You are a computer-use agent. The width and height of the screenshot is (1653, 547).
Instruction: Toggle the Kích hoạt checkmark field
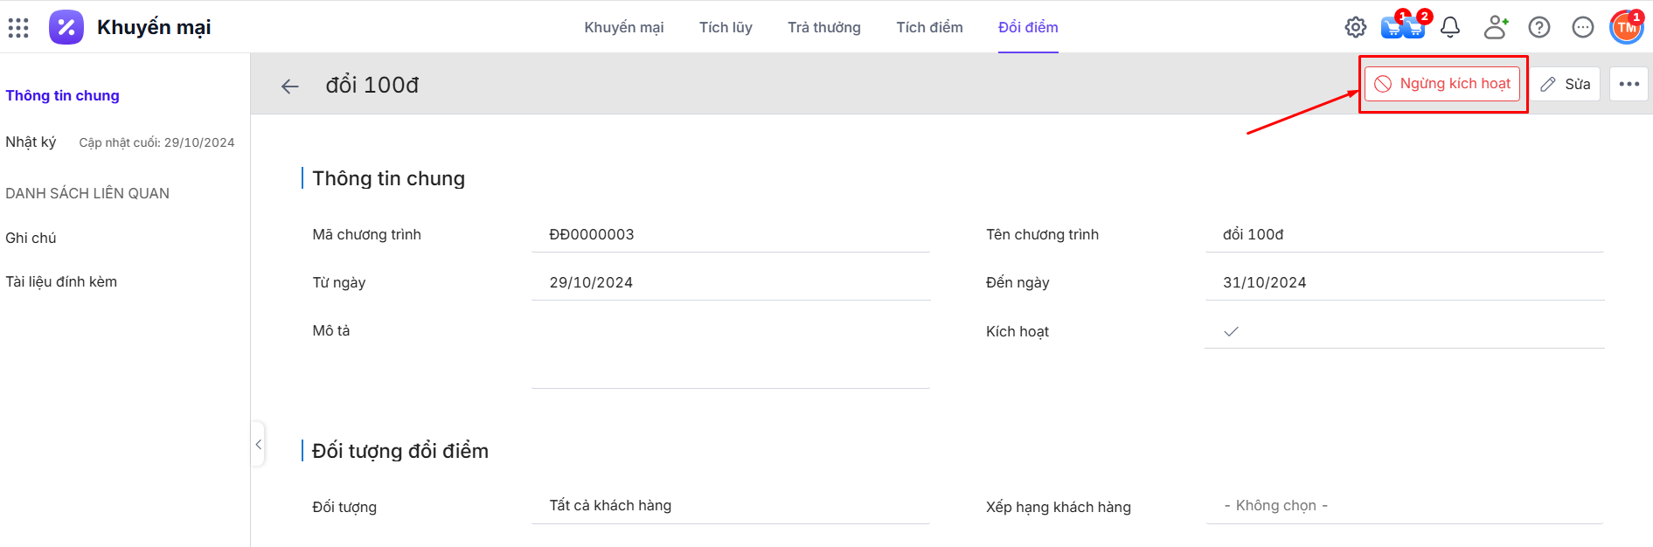click(1231, 331)
